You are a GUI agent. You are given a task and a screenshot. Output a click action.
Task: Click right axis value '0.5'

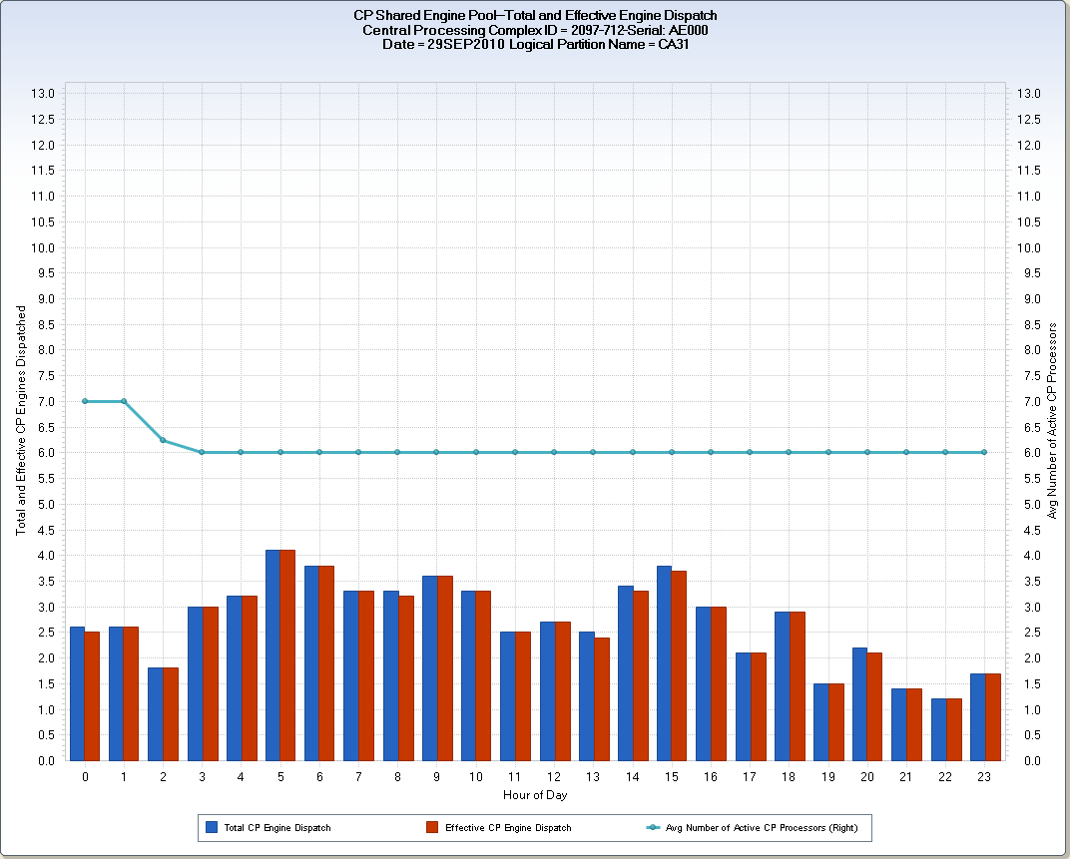pos(1032,735)
